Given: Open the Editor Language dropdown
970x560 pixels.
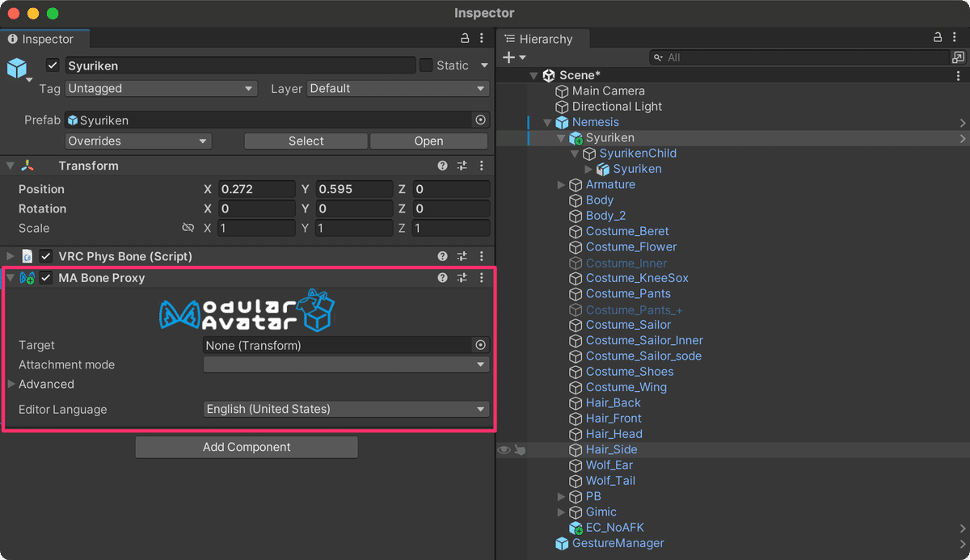Looking at the screenshot, I should pyautogui.click(x=346, y=409).
